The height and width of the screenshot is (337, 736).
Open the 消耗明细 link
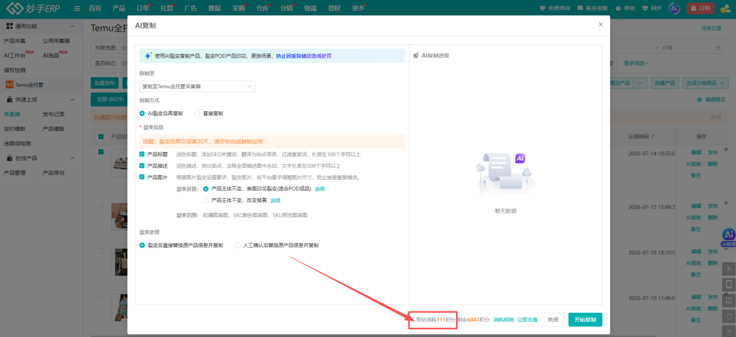[x=503, y=320]
